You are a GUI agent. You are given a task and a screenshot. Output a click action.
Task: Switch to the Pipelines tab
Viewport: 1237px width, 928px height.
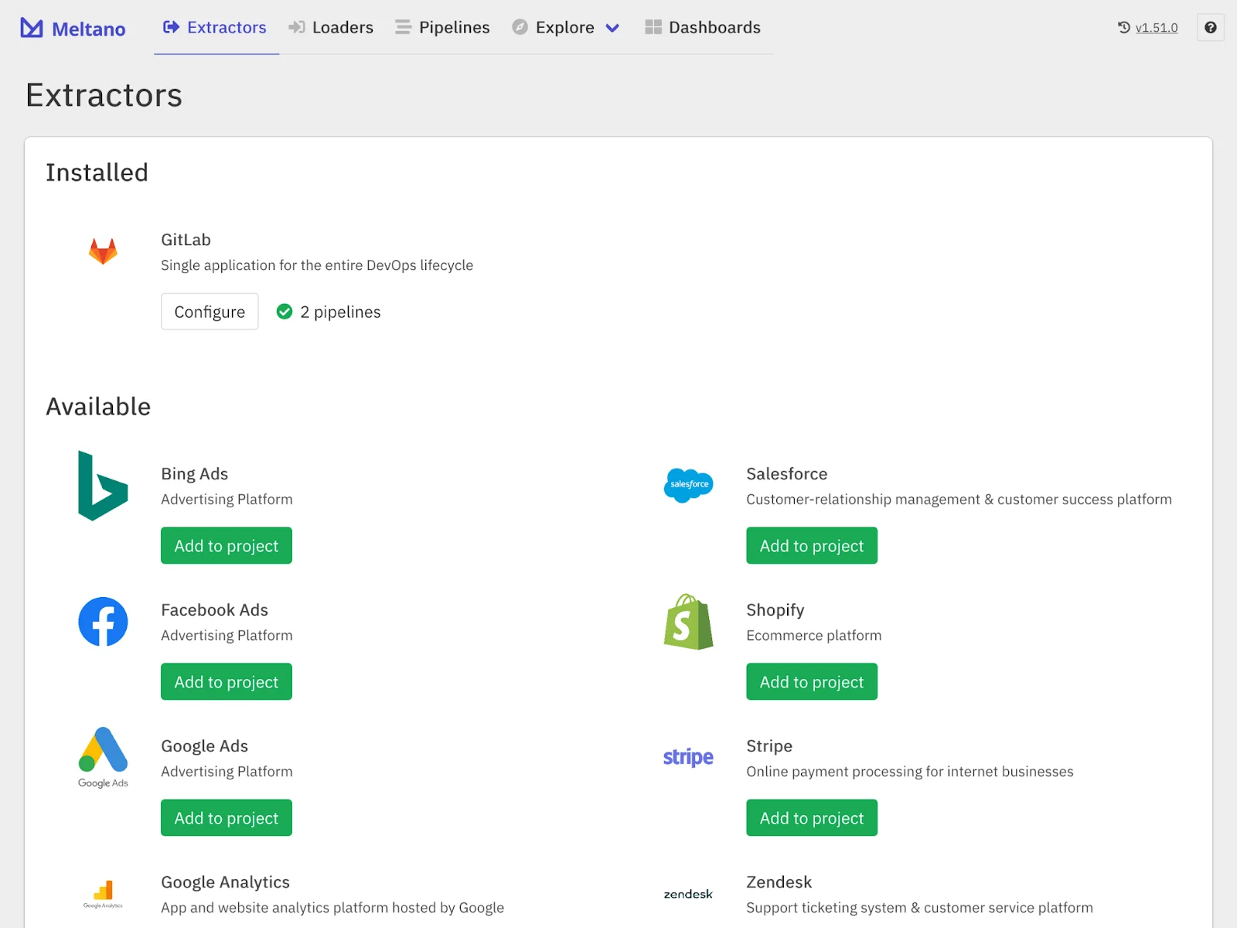point(441,28)
